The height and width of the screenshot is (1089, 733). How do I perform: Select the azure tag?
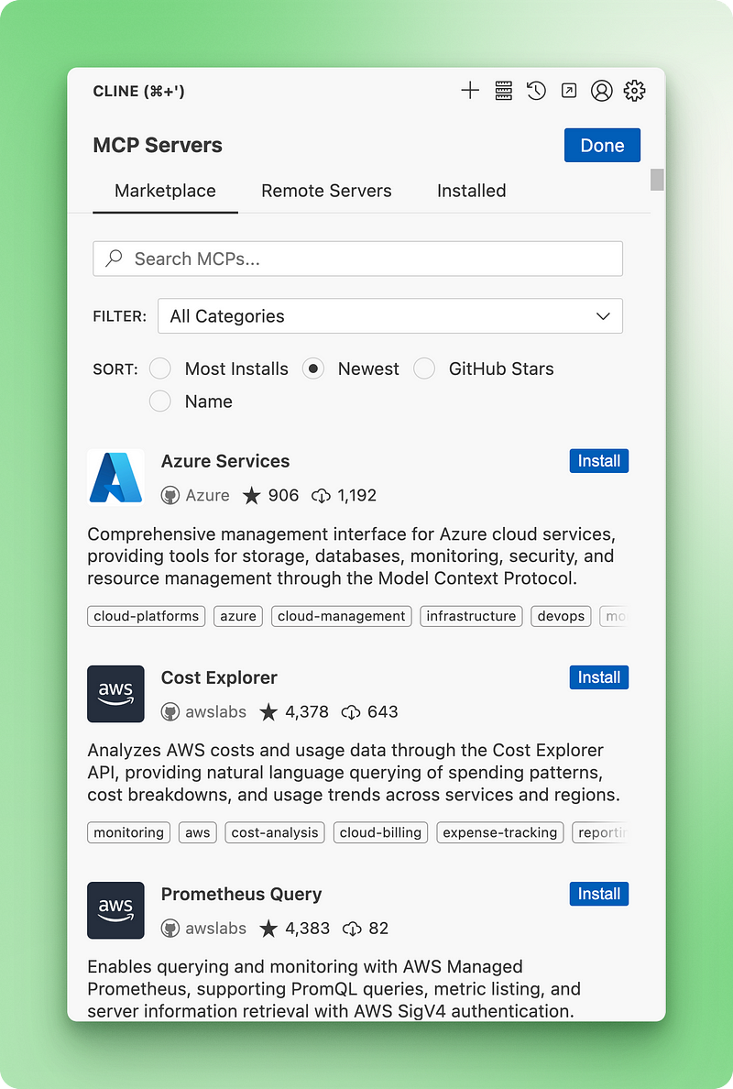point(238,616)
